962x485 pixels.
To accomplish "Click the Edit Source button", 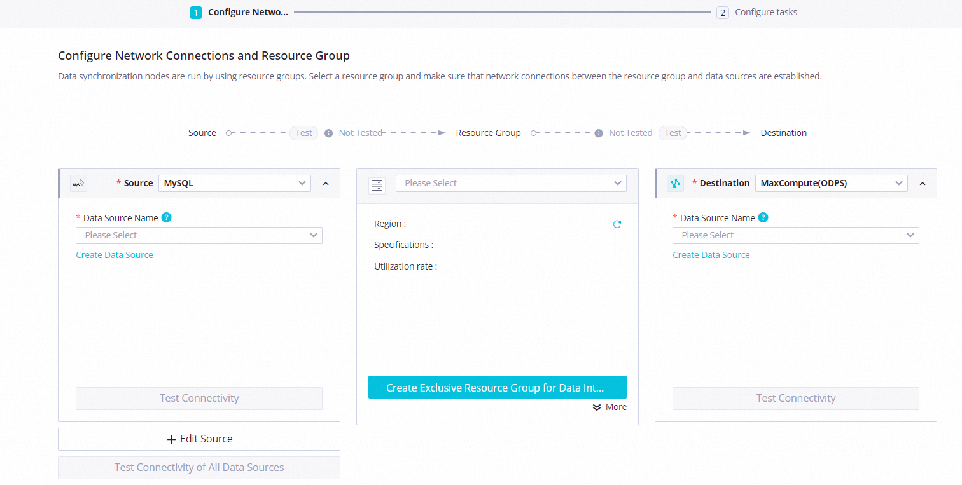I will tap(199, 439).
